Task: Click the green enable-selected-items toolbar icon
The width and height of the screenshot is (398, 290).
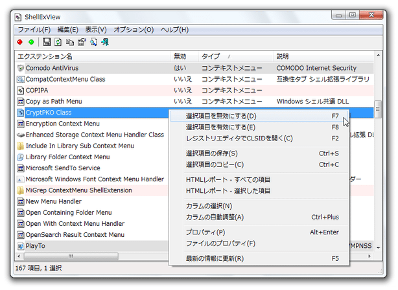Action: tap(31, 42)
